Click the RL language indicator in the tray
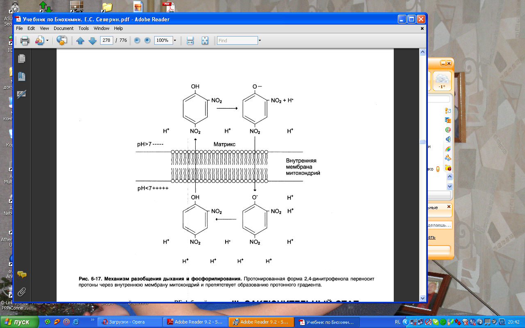Viewport: 525px width, 328px height. coord(397,322)
